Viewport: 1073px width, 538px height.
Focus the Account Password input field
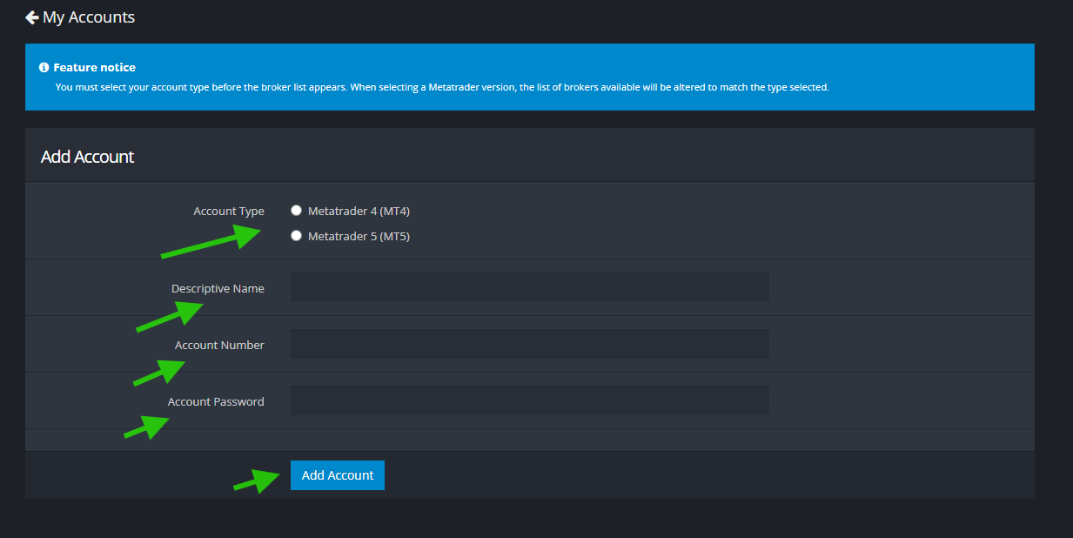pyautogui.click(x=529, y=400)
